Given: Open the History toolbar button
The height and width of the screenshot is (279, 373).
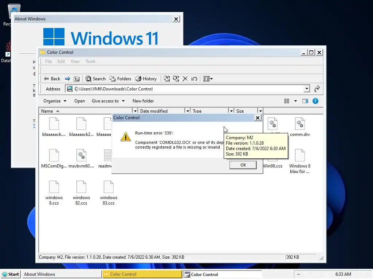Looking at the screenshot, I should [x=146, y=79].
